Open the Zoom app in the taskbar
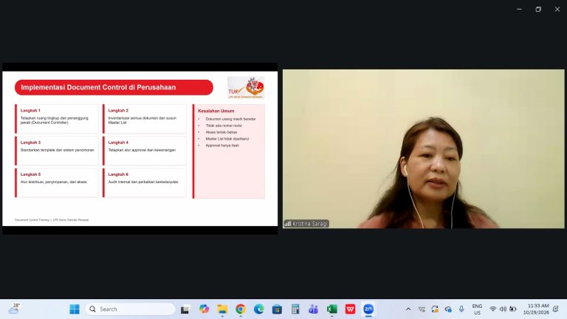This screenshot has width=567, height=319. click(x=368, y=309)
